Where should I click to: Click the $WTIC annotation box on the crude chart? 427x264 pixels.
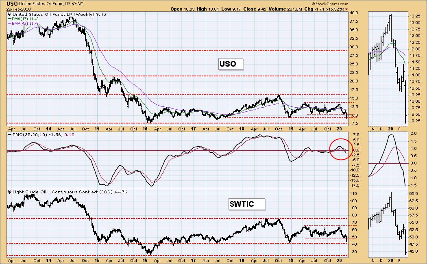247,204
